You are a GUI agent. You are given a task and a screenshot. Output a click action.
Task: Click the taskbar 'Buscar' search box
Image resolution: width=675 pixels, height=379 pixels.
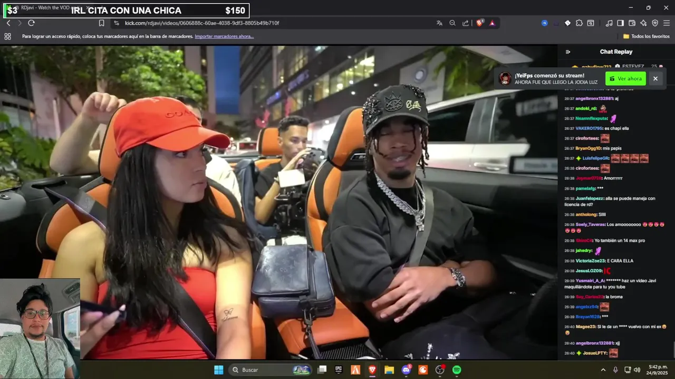click(x=271, y=370)
